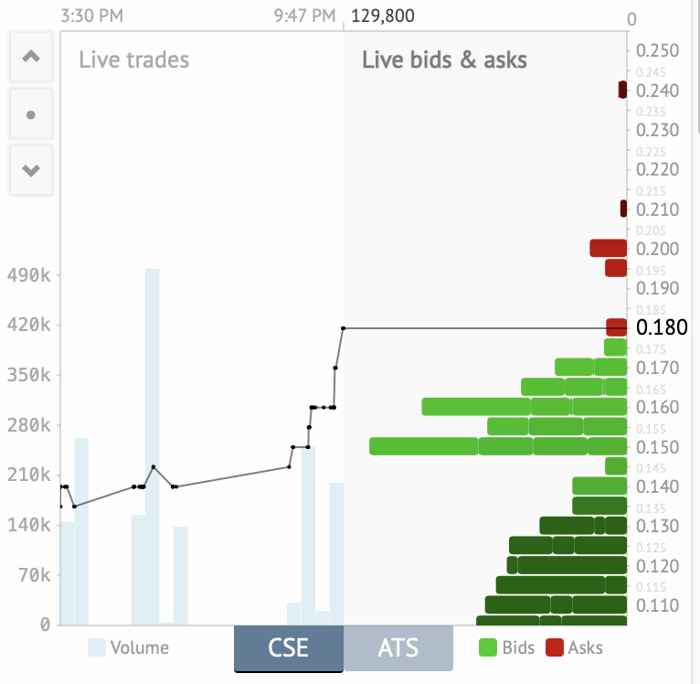Switch to the CSE tab
This screenshot has height=684, width=700.
click(288, 648)
